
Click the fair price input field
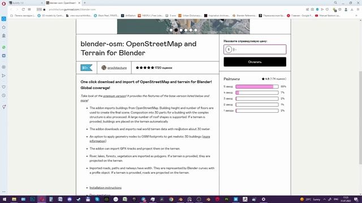(255, 49)
